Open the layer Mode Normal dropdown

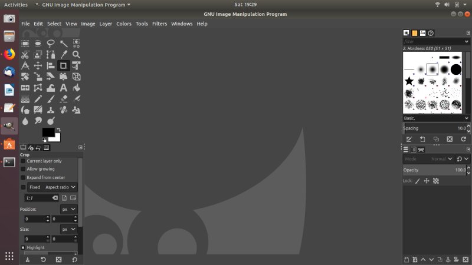point(428,159)
